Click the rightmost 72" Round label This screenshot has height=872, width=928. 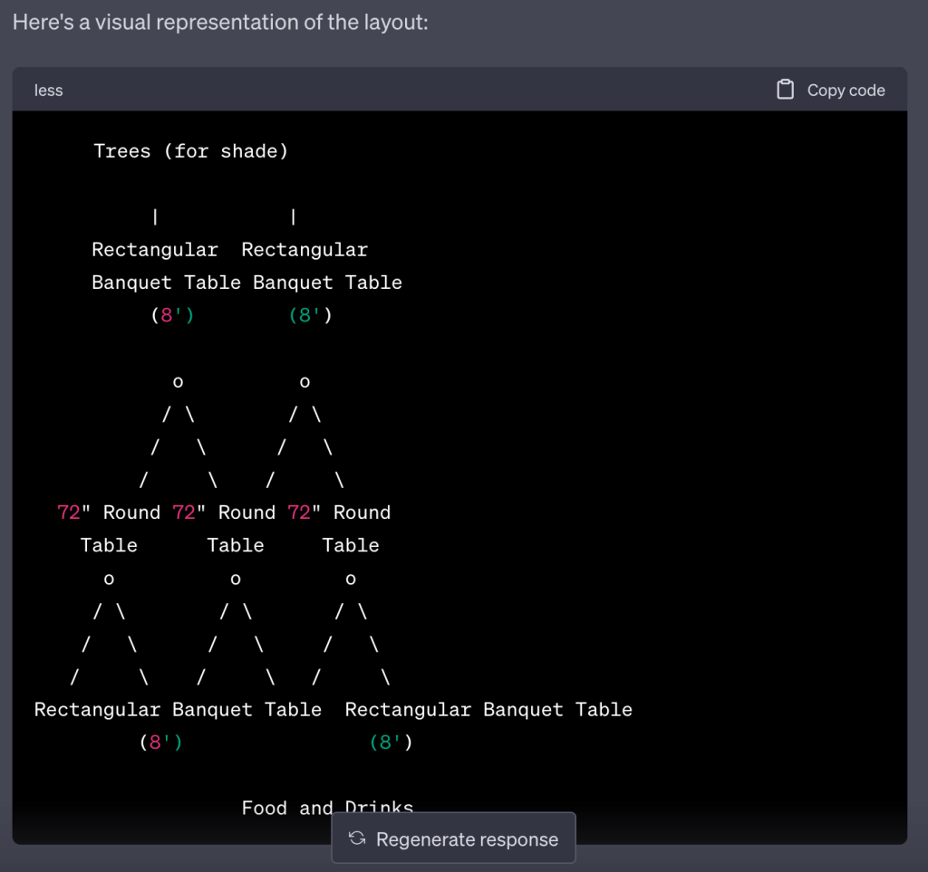click(339, 513)
